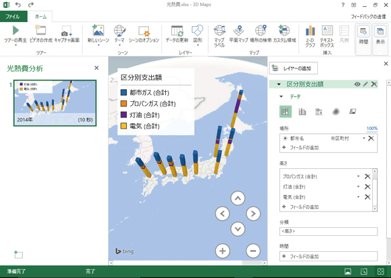Open dropdown arrow for 灯油 (合計) field

click(358, 186)
